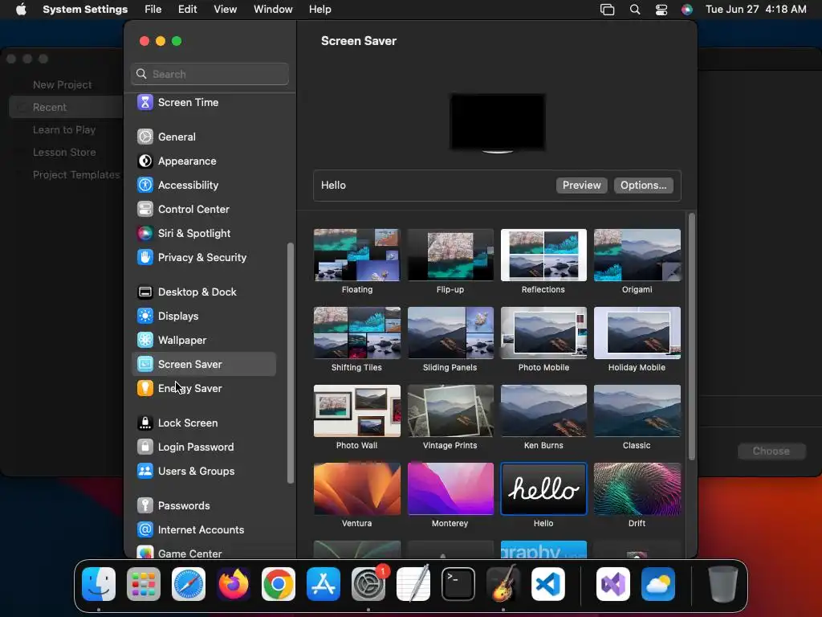This screenshot has height=617, width=822.
Task: Open Siri & Spotlight icon
Action: pos(145,234)
